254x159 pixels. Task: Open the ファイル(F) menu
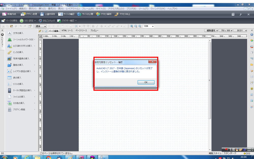(11, 9)
